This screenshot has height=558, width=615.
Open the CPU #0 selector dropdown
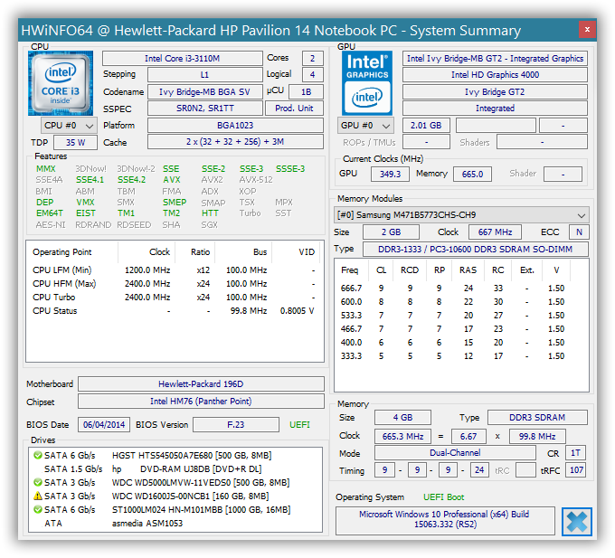tap(69, 126)
